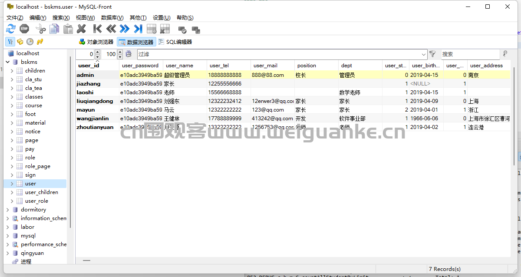The width and height of the screenshot is (521, 277).
Task: Click the 搜索 search input field
Action: pyautogui.click(x=470, y=54)
